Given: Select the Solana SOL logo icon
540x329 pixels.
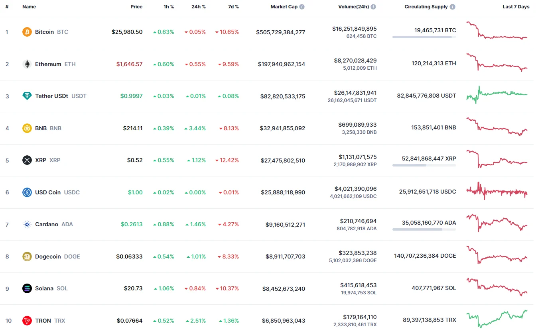Looking at the screenshot, I should point(26,288).
